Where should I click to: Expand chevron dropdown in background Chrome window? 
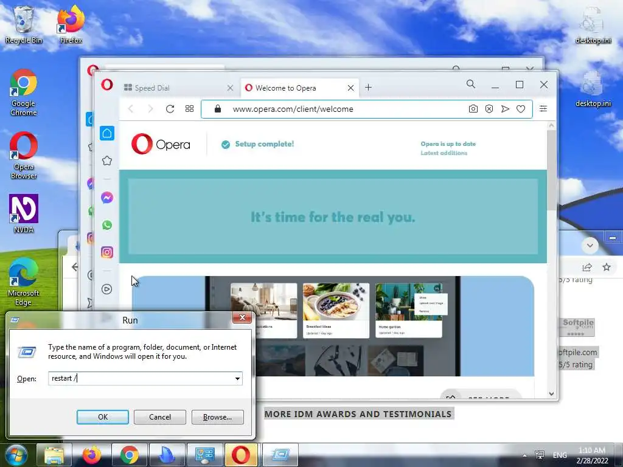point(590,245)
